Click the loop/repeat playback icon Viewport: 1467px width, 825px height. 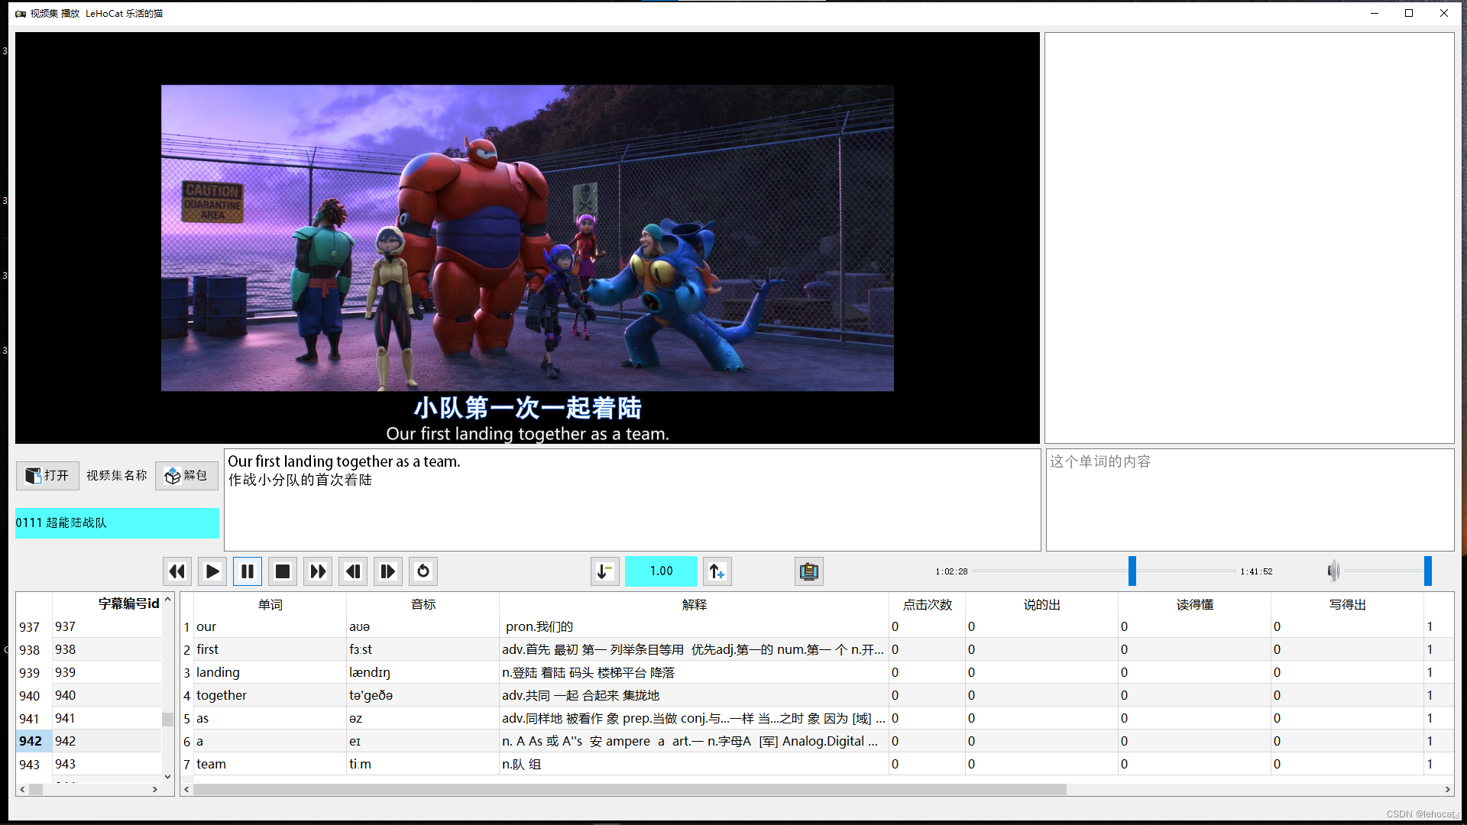[423, 571]
